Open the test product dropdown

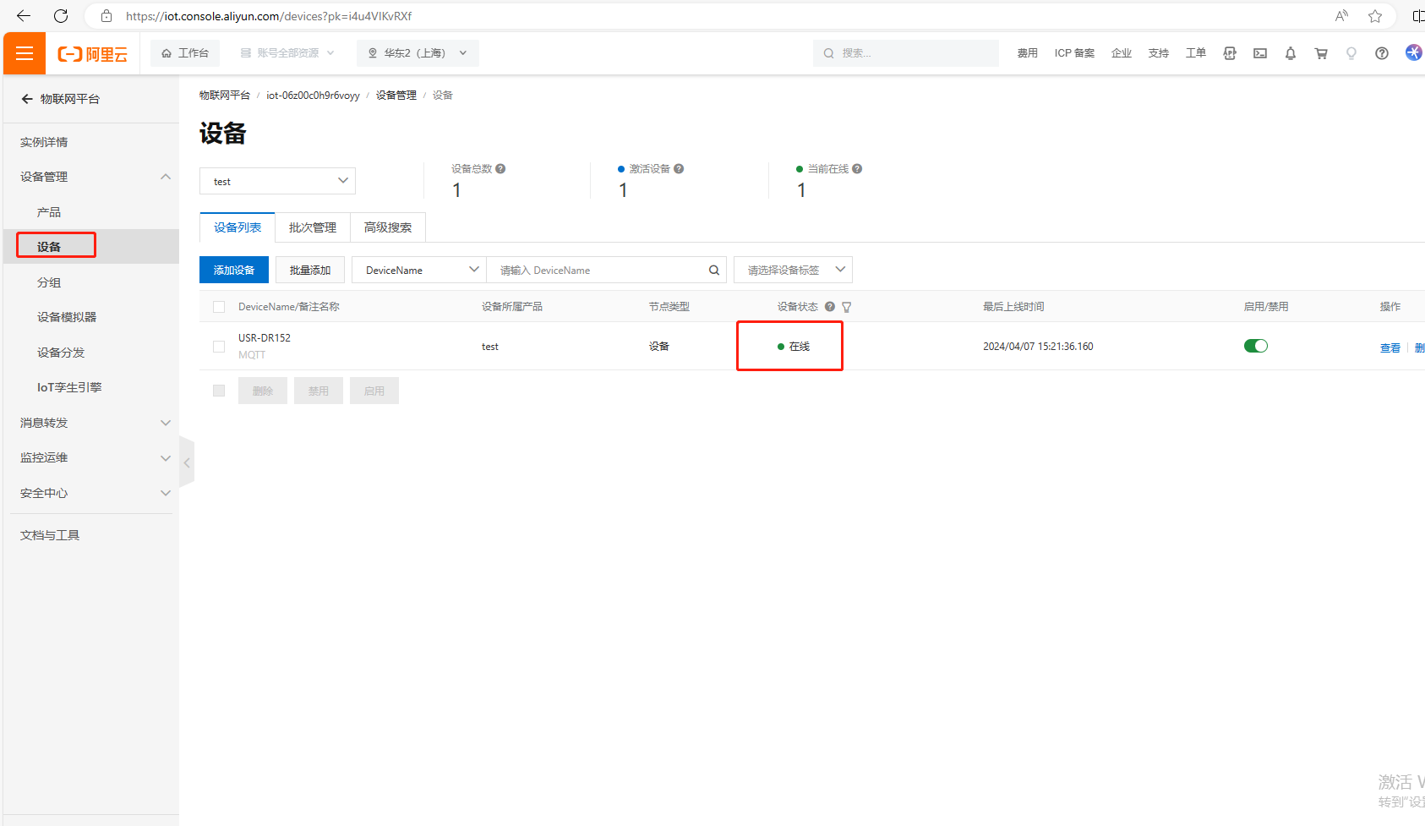277,181
